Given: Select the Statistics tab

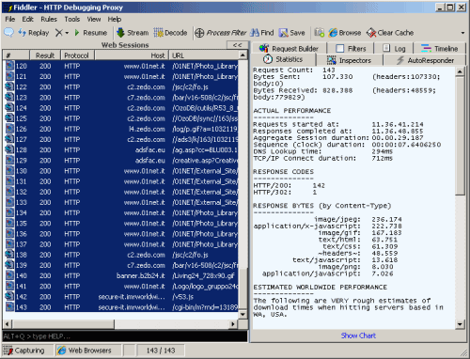Looking at the screenshot, I should coord(283,59).
